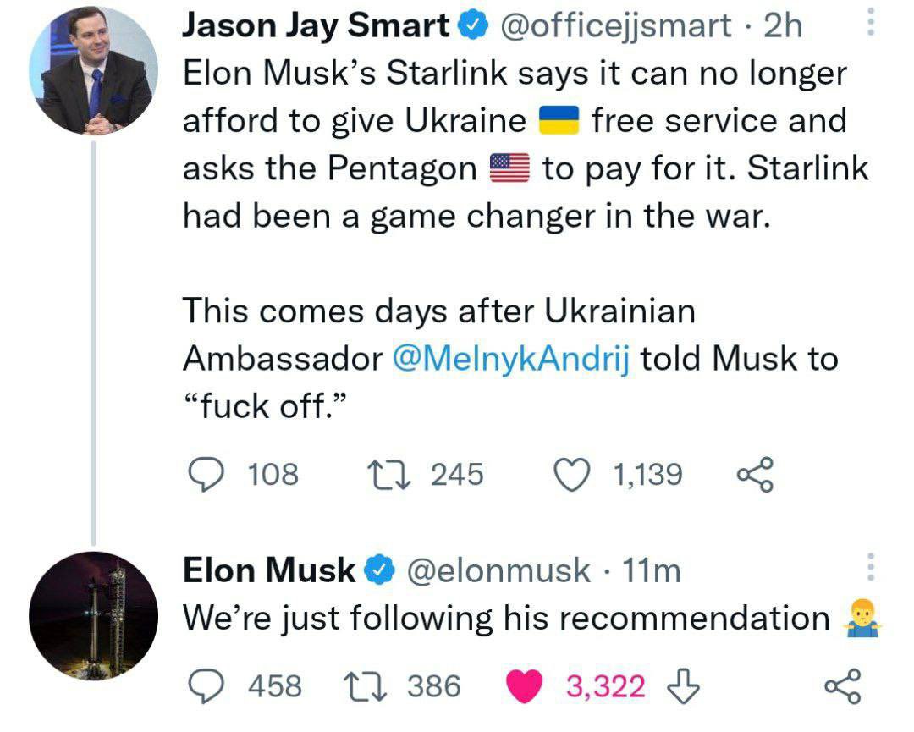Click the Elon Musk display name
914x732 pixels.
(x=269, y=570)
